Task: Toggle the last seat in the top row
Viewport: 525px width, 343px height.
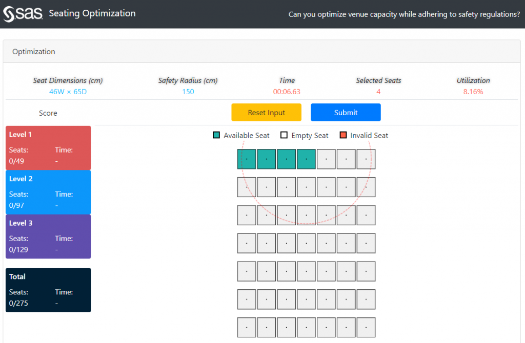Action: pos(366,159)
